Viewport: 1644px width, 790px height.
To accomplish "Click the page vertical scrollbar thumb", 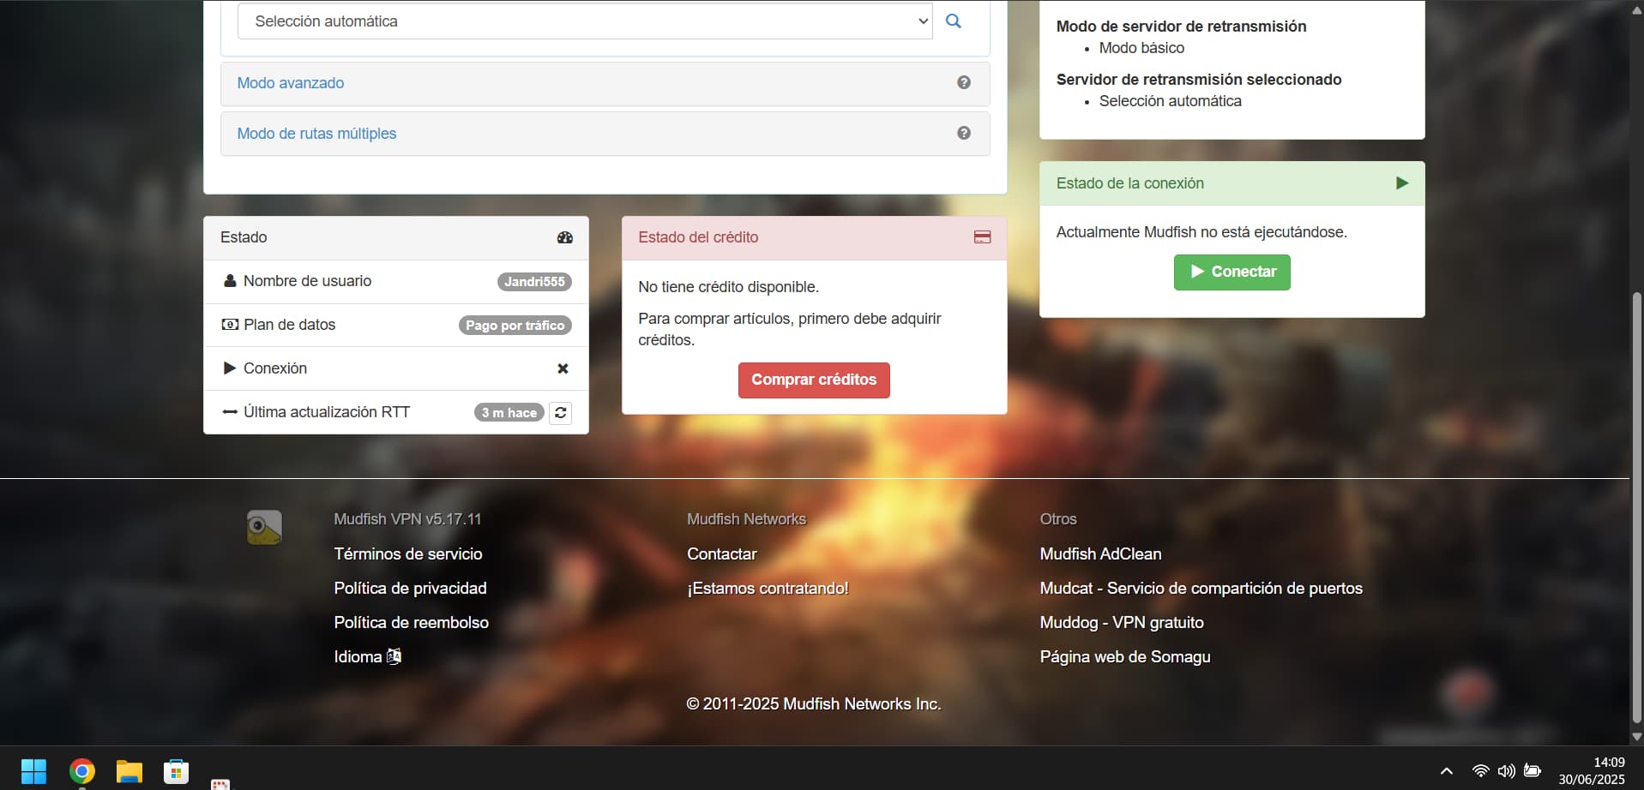I will (1636, 507).
